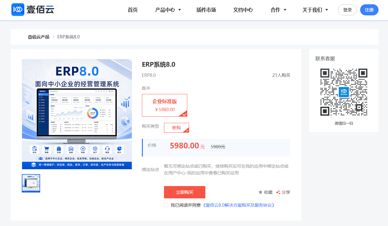388x226 pixels.
Task: Click 壹佰云产品 breadcrumb link
Action: tap(39, 37)
